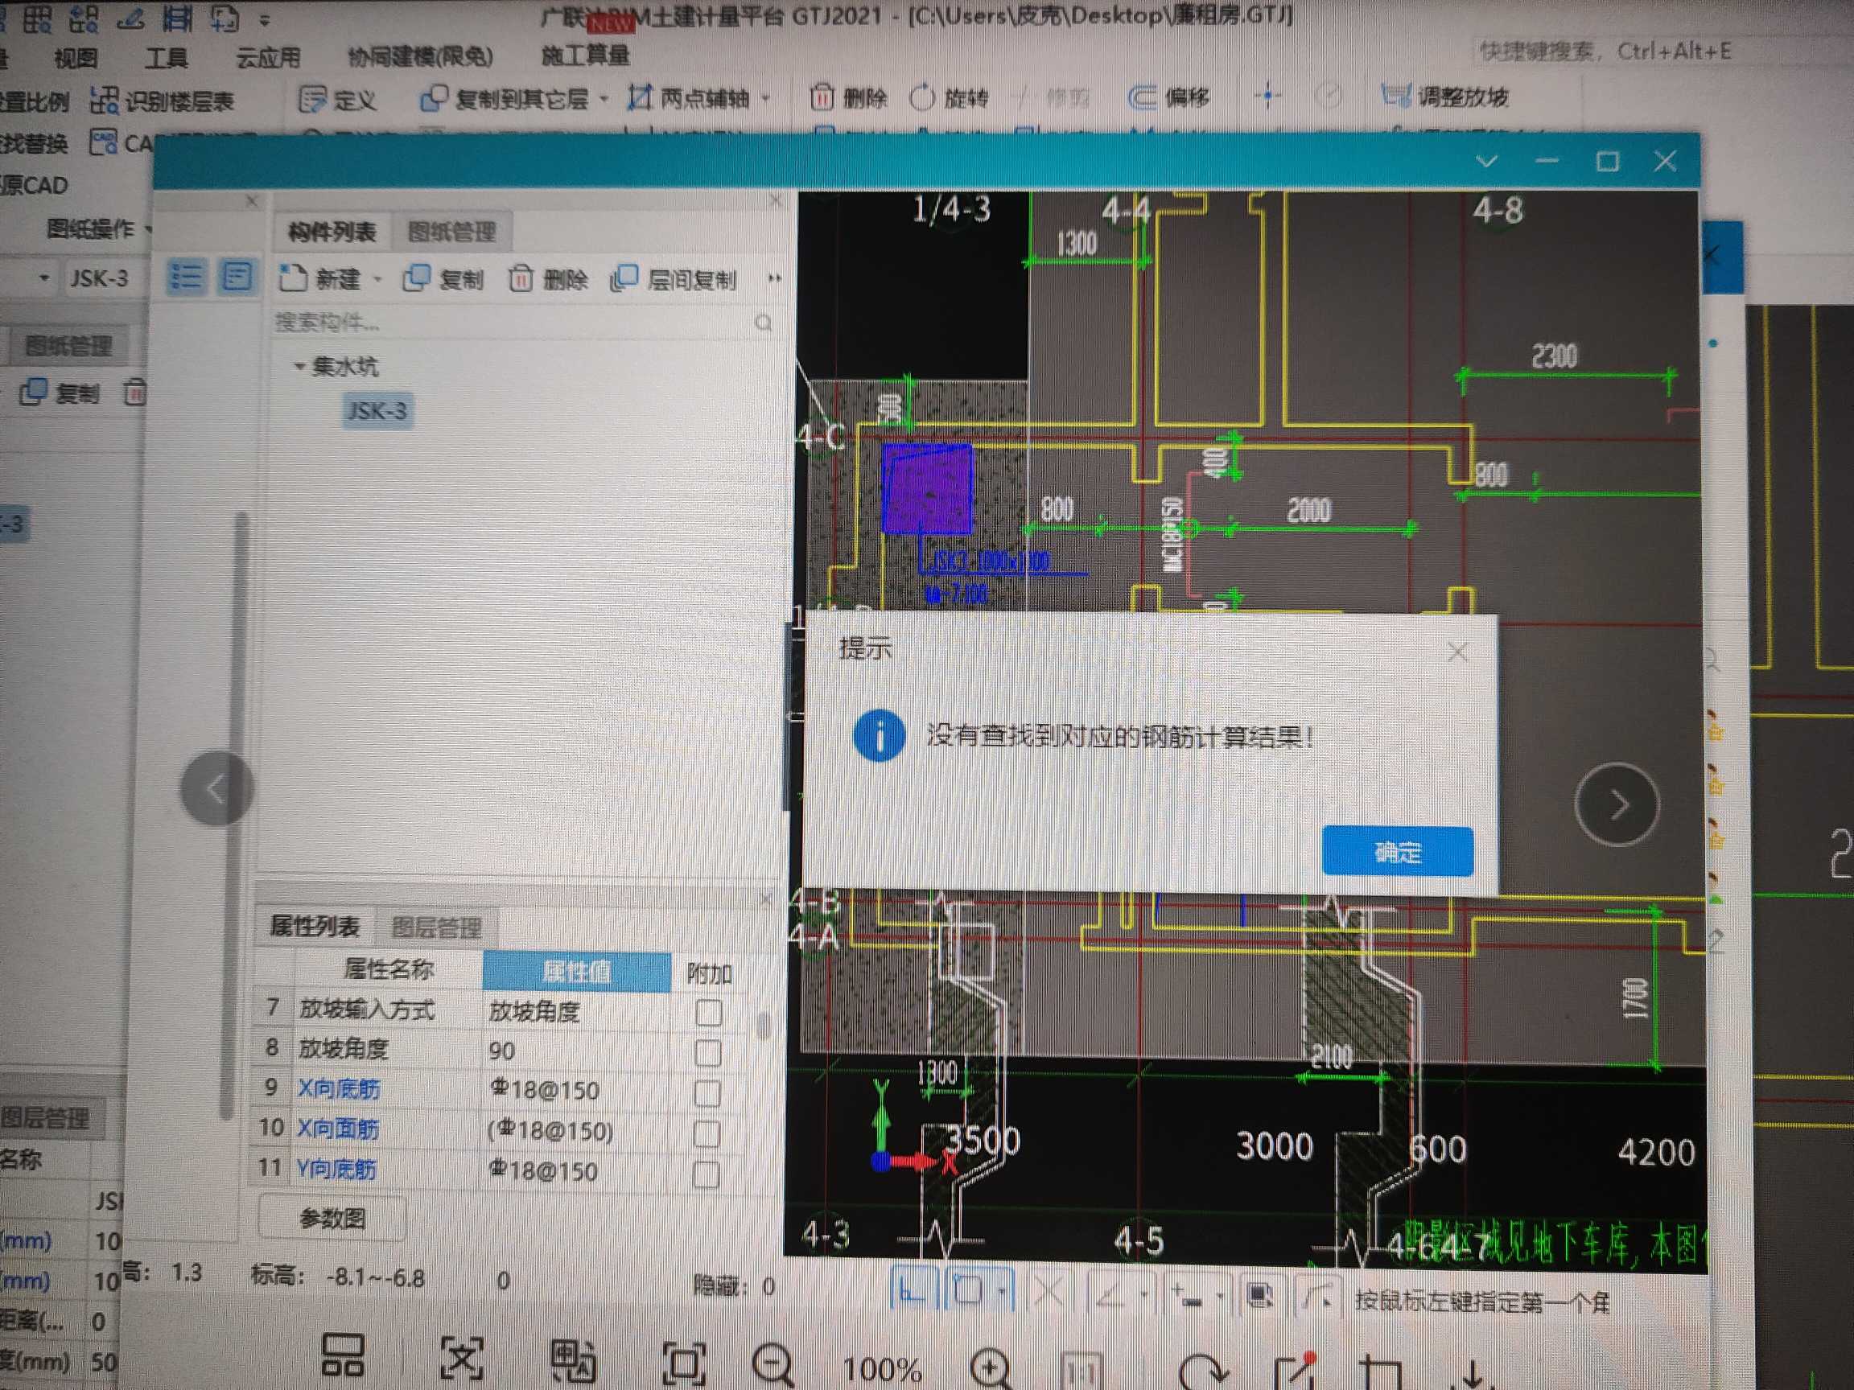This screenshot has width=1854, height=1390.
Task: Click the X向面筋 property name
Action: point(339,1129)
